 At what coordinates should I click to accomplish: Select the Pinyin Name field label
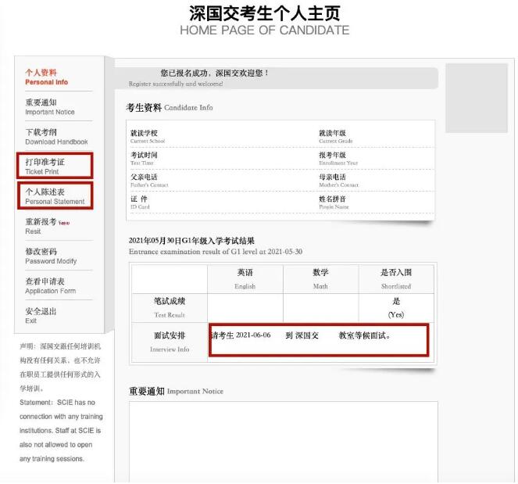pyautogui.click(x=334, y=203)
